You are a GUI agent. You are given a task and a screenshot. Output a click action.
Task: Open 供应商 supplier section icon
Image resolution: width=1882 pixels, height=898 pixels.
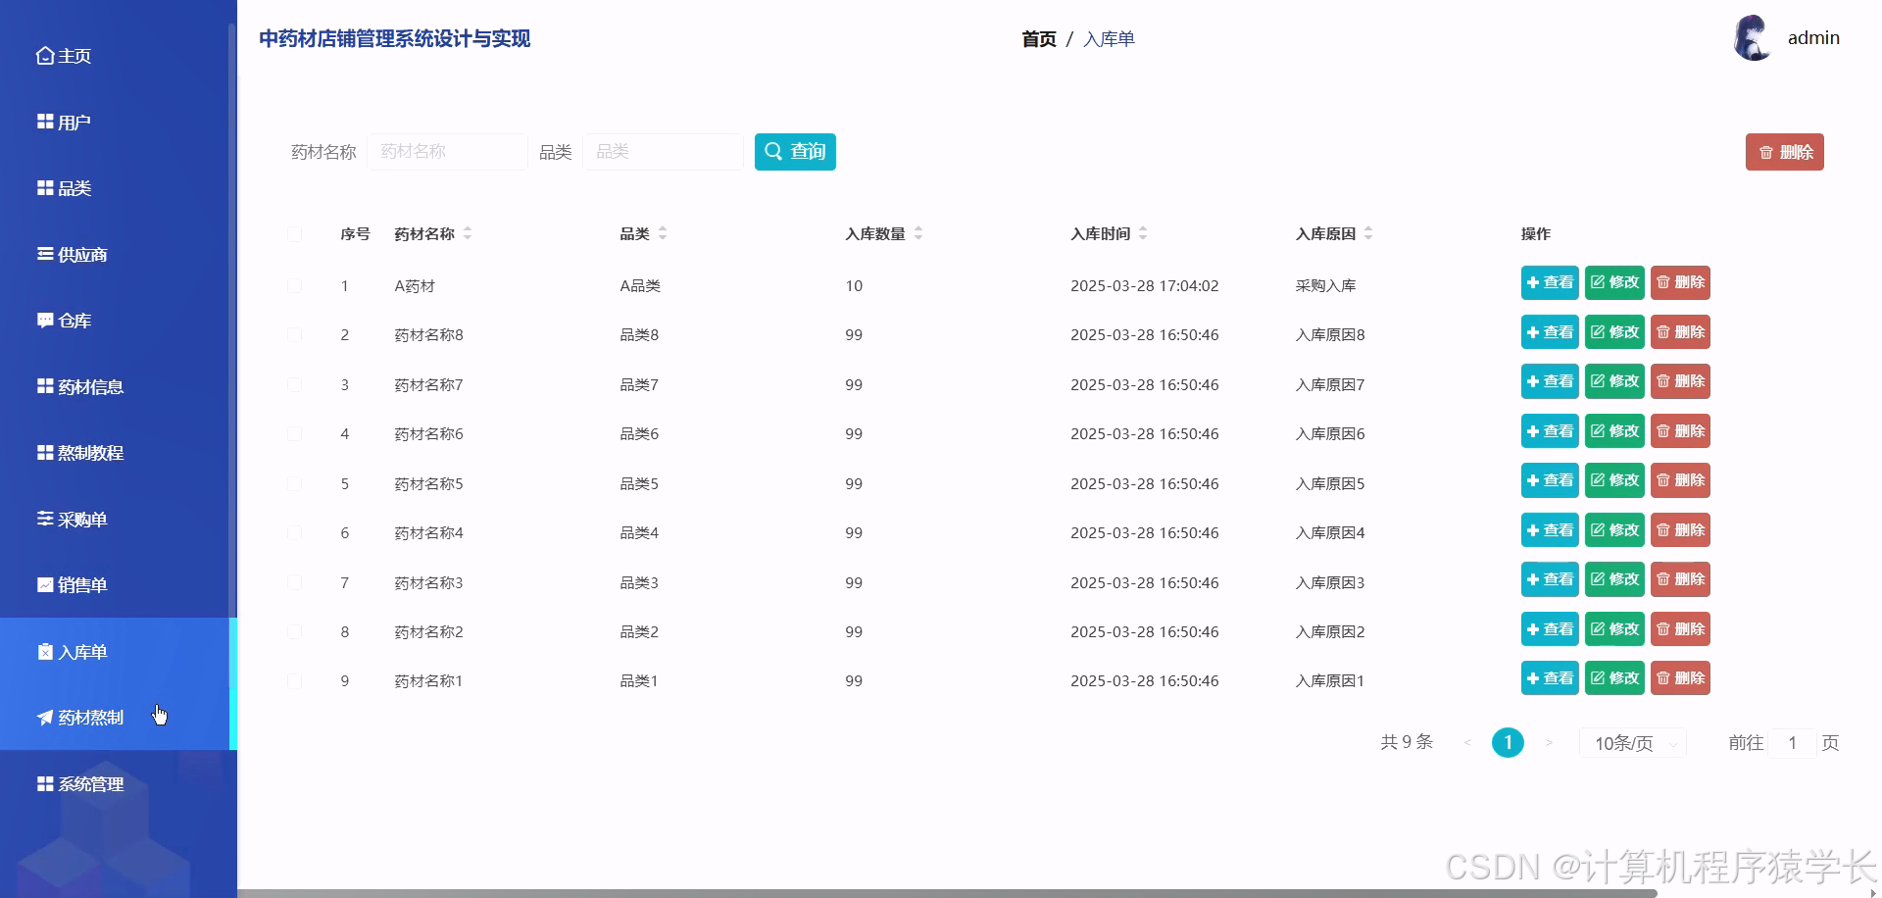point(44,254)
